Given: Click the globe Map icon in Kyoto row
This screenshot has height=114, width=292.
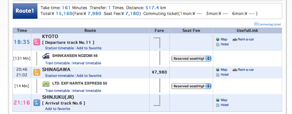Looking at the screenshot, I should (x=218, y=40).
